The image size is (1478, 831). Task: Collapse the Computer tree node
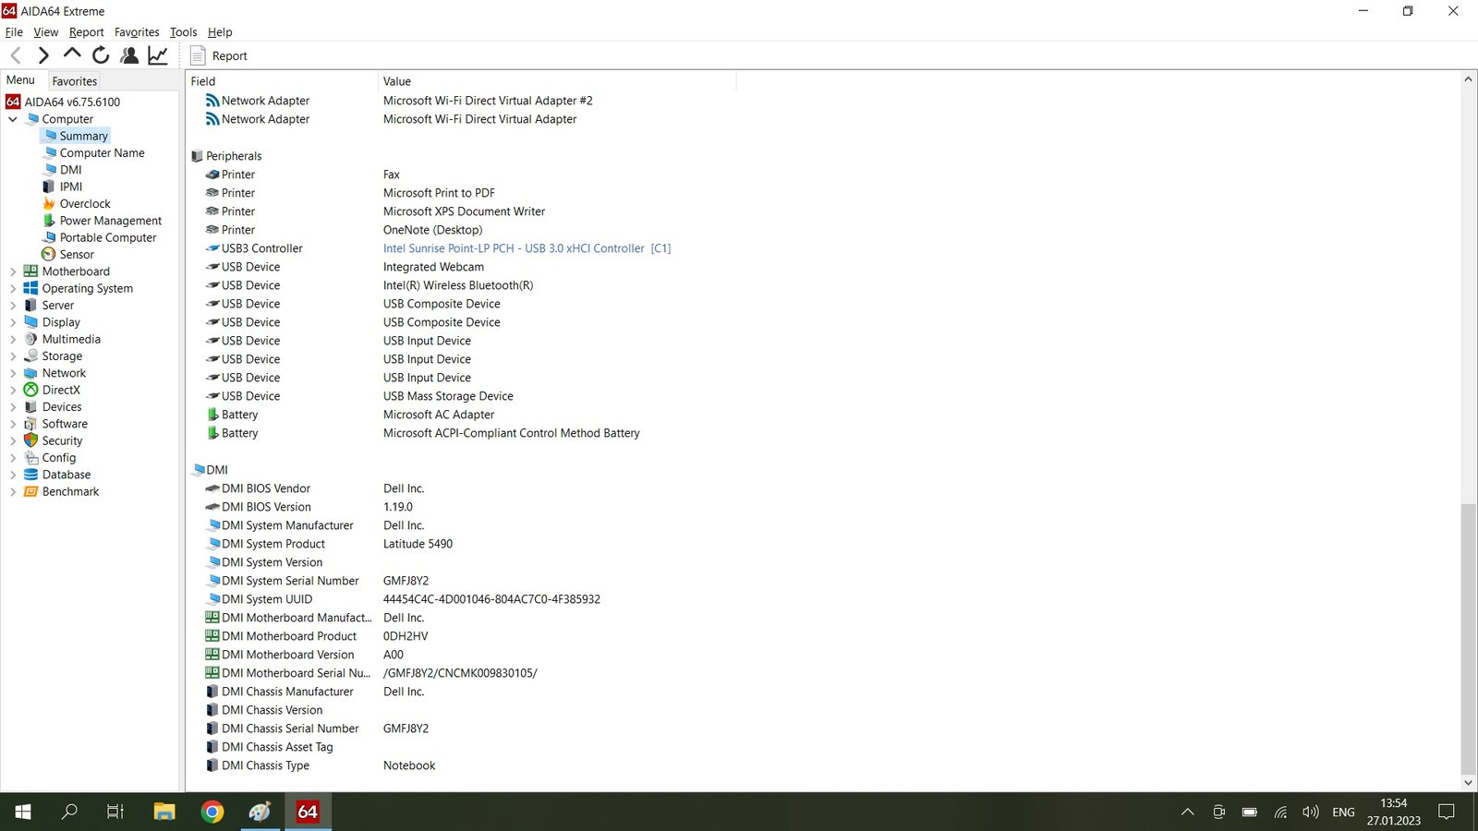pos(13,119)
